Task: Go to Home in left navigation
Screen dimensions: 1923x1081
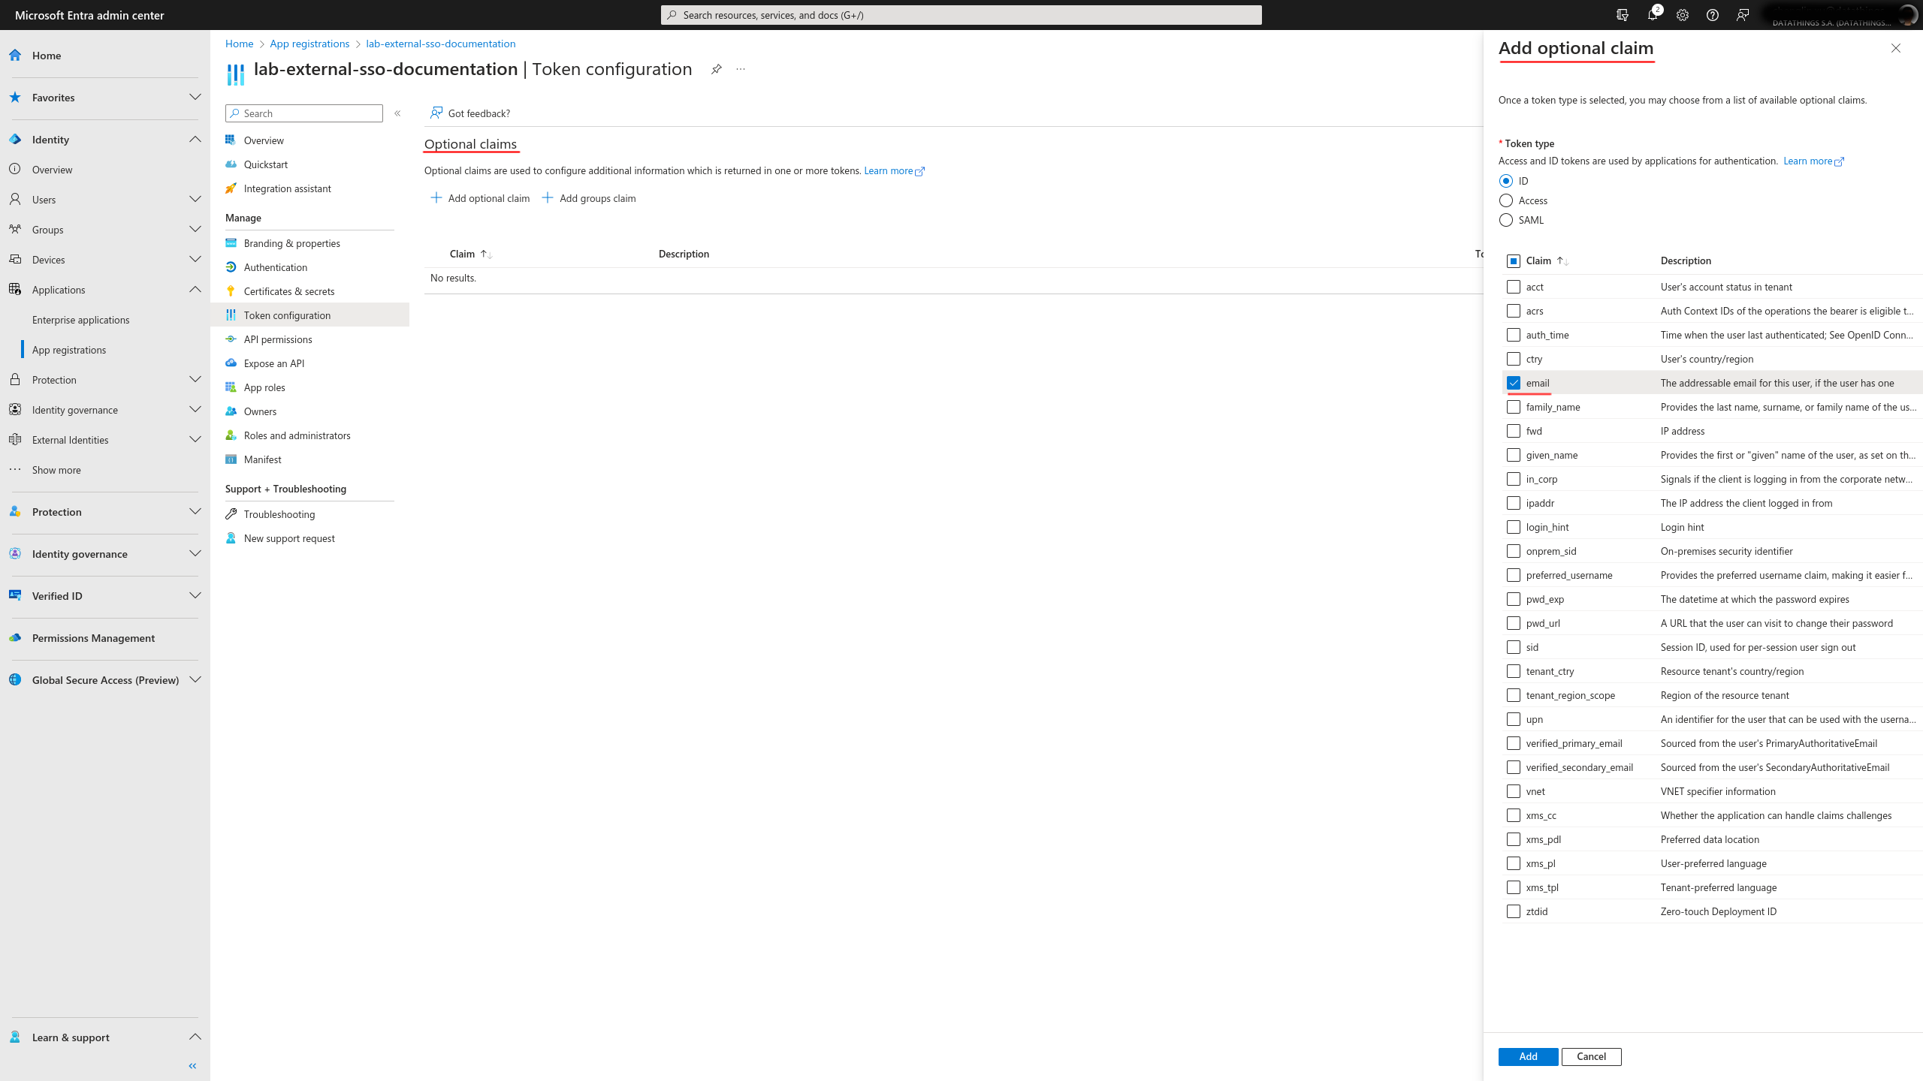Action: tap(47, 56)
